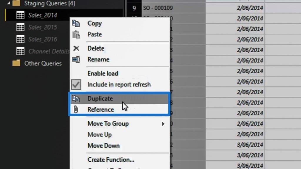The image size is (301, 169).
Task: Click Staging Queries [4] group label
Action: pos(49,3)
